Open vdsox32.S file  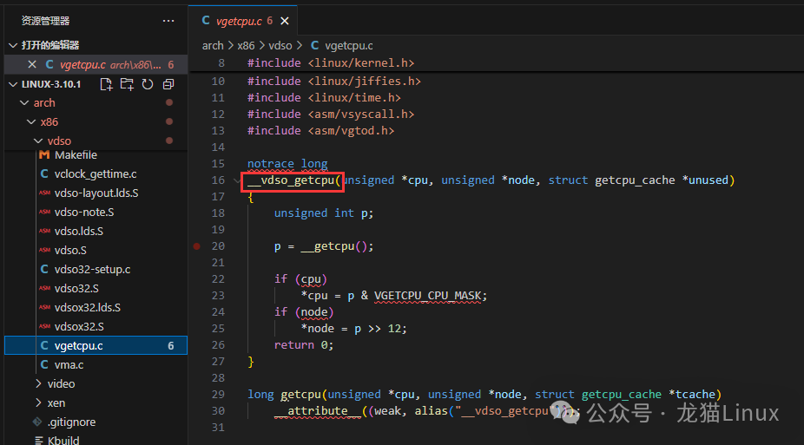coord(79,327)
